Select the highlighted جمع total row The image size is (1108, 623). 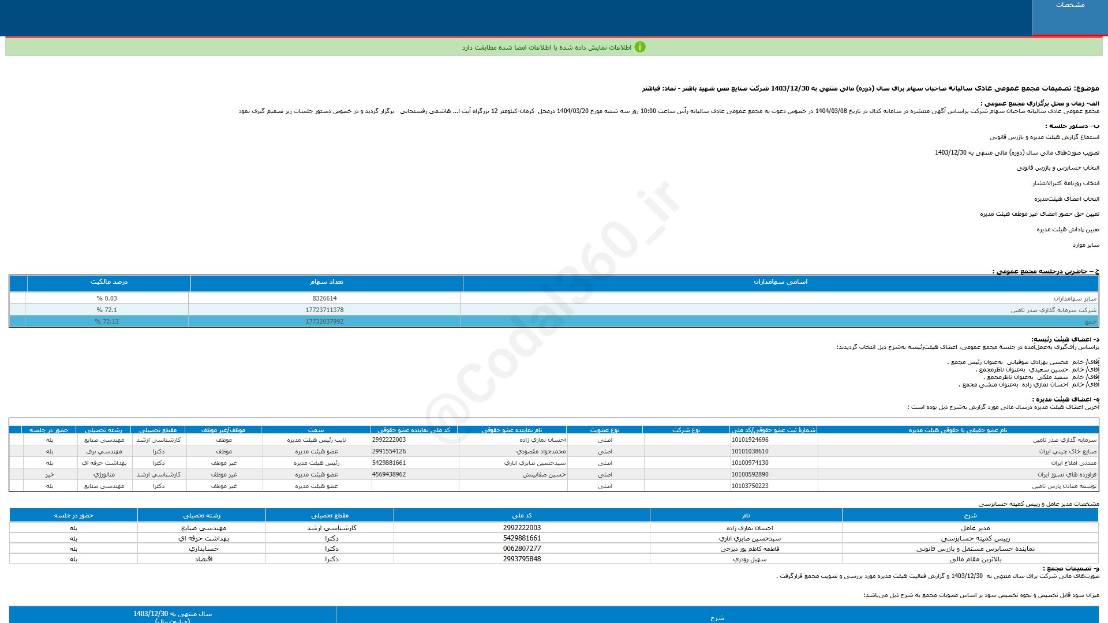pos(554,321)
